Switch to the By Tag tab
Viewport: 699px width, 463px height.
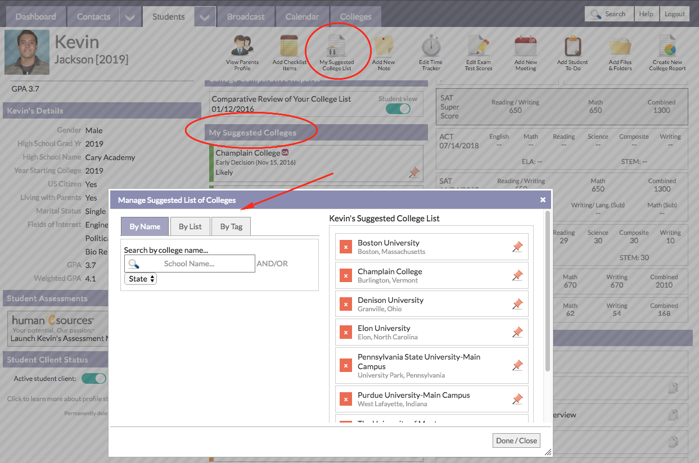pos(232,226)
